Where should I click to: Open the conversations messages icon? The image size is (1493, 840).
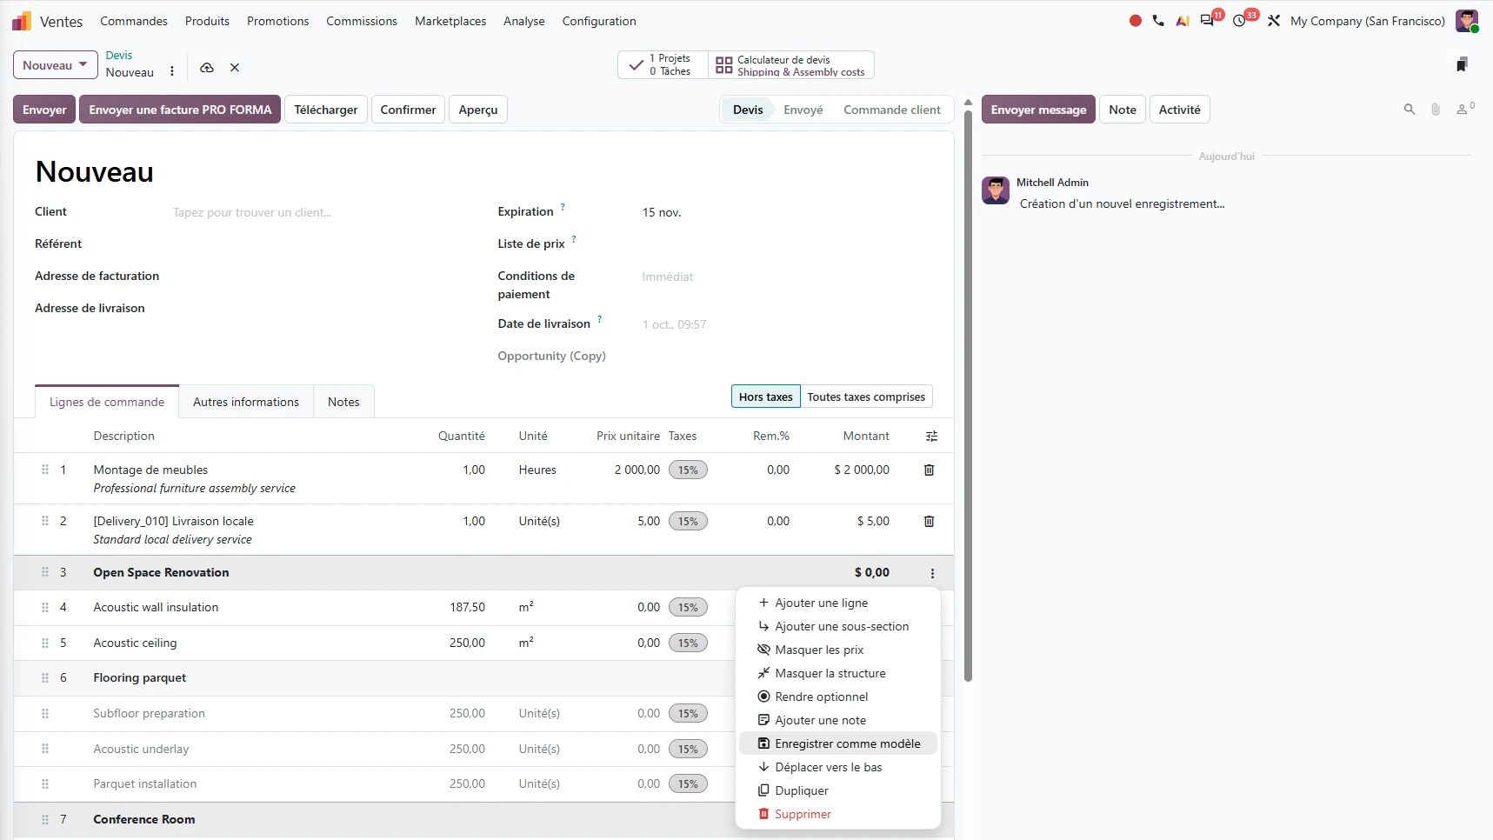[x=1207, y=21]
